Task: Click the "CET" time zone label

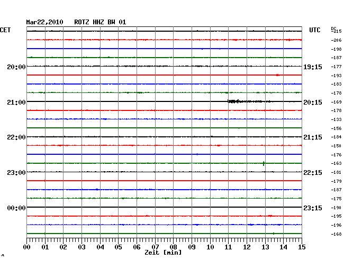Action: [5, 30]
